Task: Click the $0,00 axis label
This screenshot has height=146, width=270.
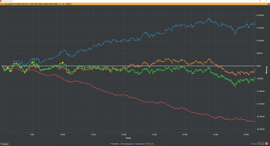Action: point(258,66)
